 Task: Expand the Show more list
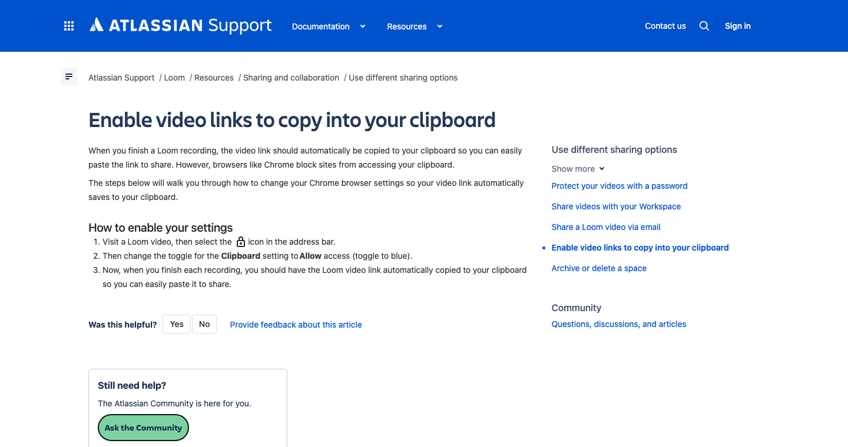tap(578, 169)
